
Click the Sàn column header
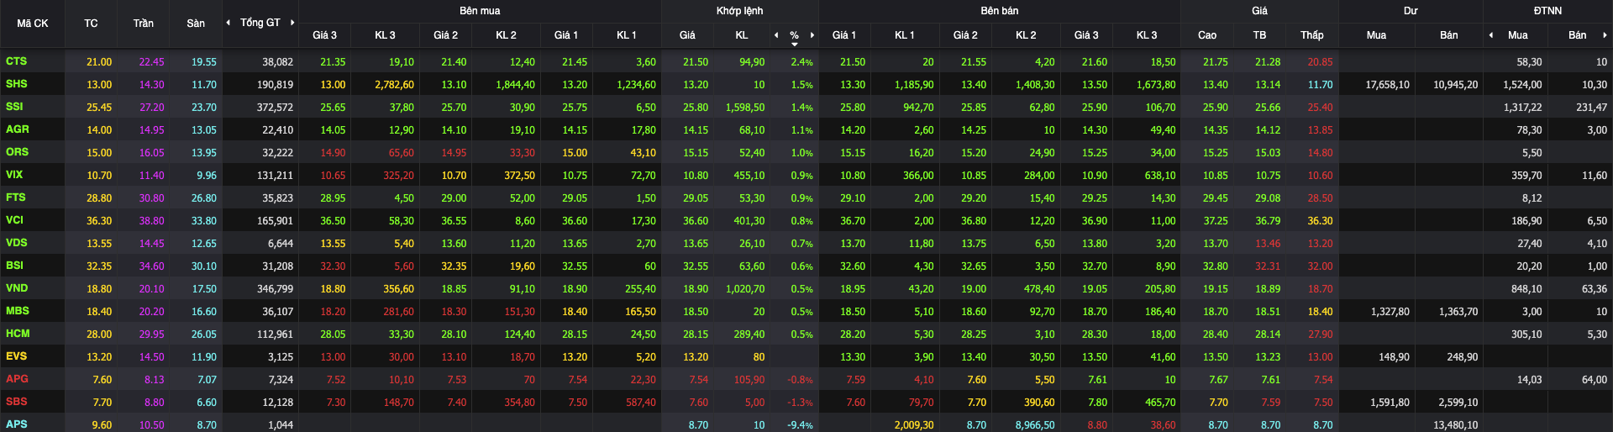click(x=196, y=24)
